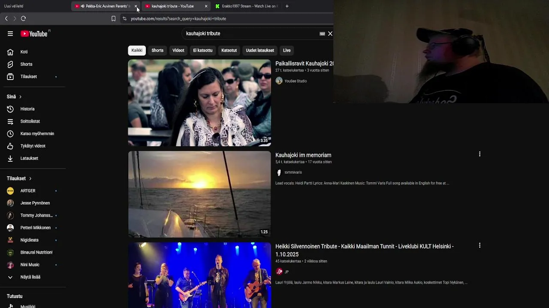Select the Live filter chip
This screenshot has width=549, height=308.
click(x=287, y=50)
